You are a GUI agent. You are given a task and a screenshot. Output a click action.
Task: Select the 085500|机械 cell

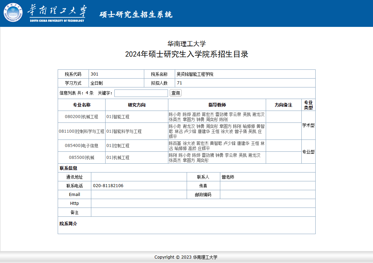click(81, 158)
